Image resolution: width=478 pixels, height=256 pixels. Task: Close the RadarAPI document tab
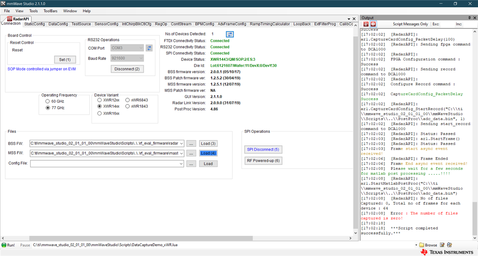(x=354, y=19)
